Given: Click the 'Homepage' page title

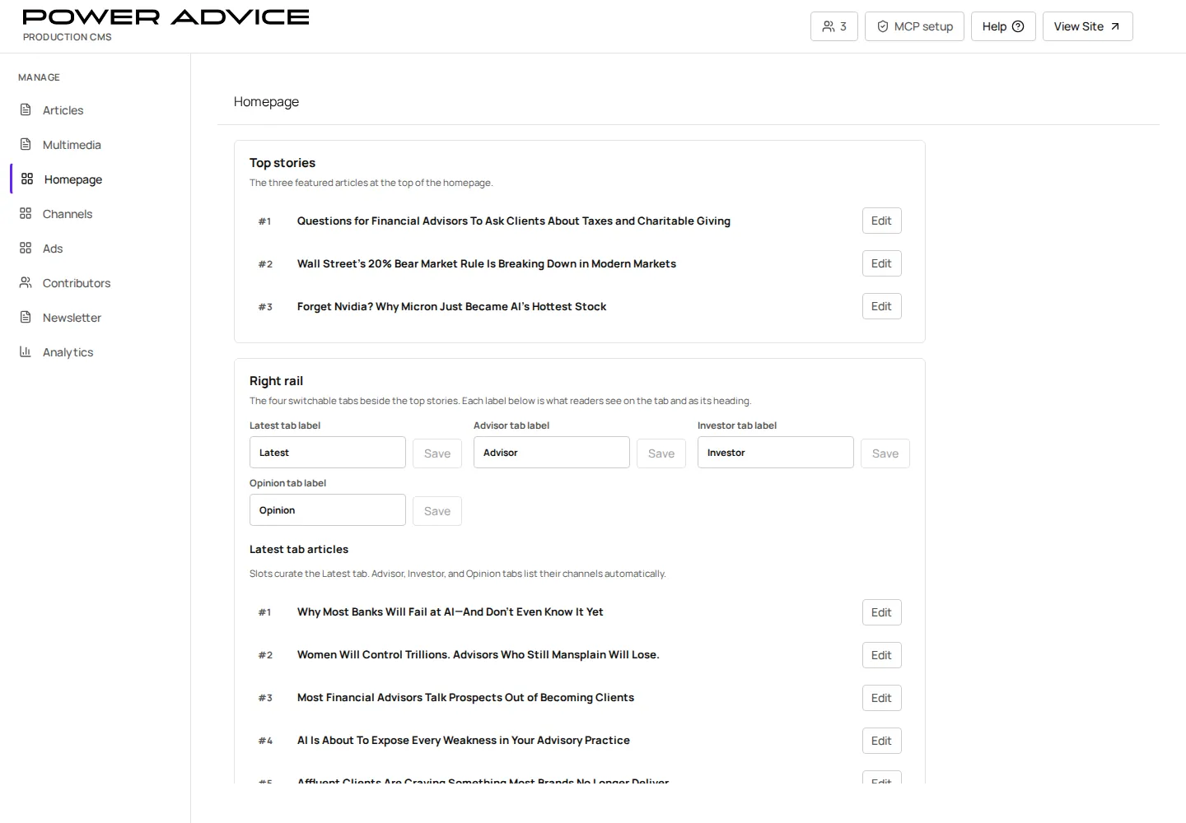Looking at the screenshot, I should tap(266, 101).
